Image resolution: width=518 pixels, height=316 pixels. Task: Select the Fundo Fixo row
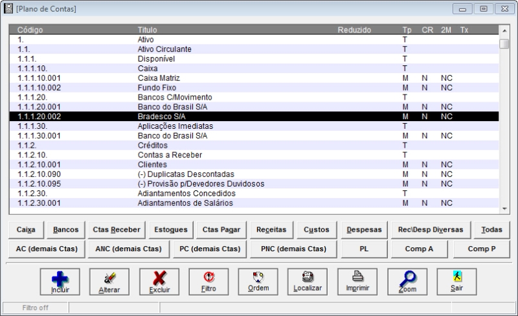coord(254,87)
